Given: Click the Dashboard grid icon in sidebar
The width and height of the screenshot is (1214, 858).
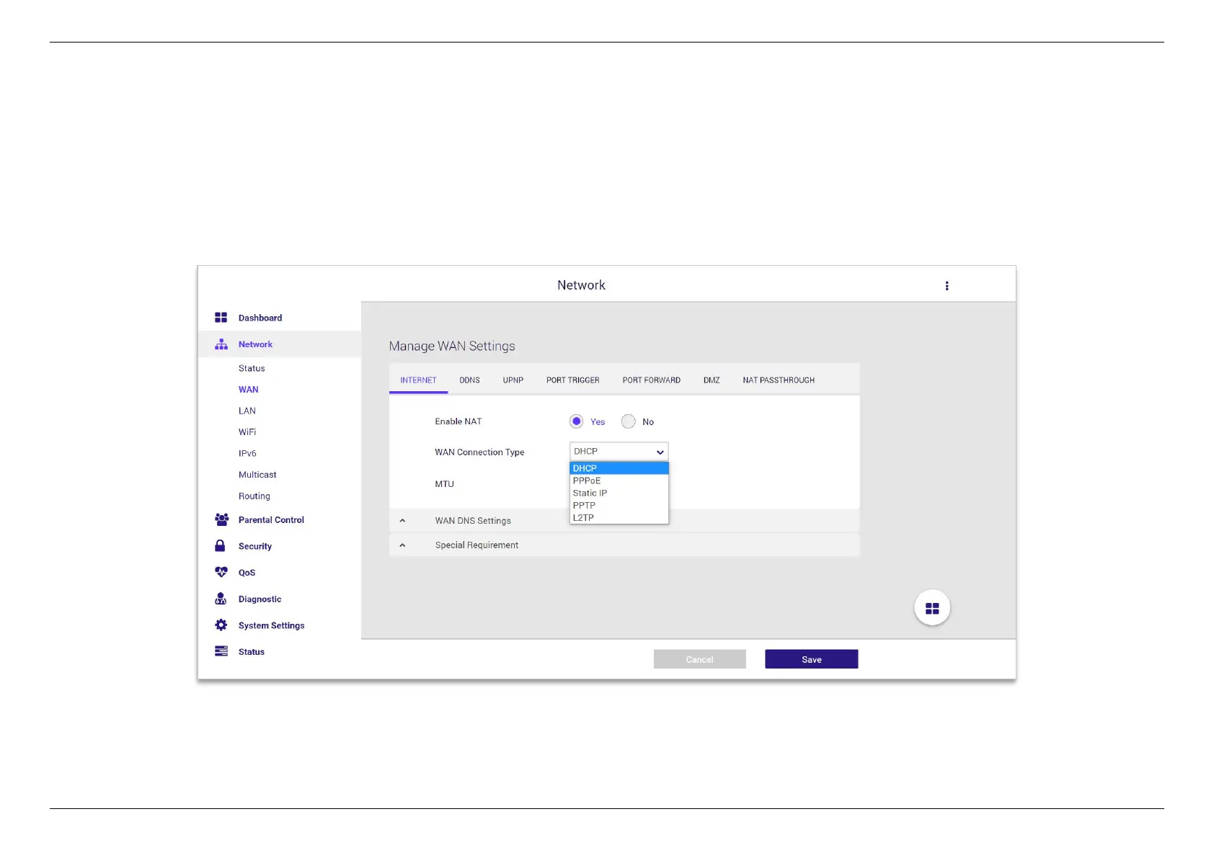Looking at the screenshot, I should click(221, 318).
